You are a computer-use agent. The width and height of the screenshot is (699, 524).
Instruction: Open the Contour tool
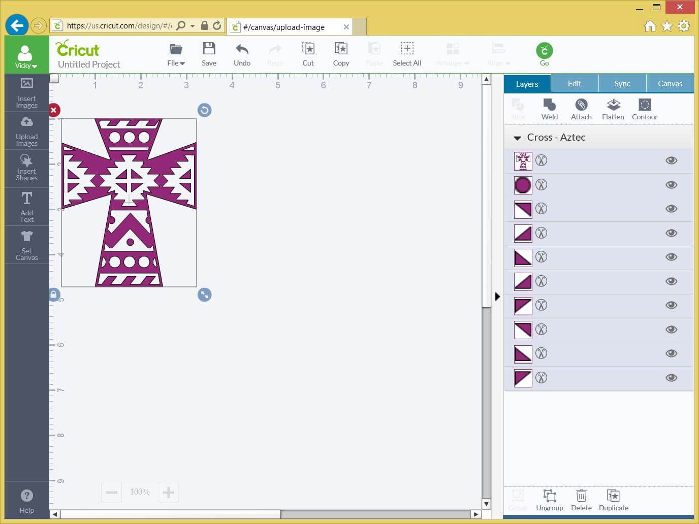645,105
